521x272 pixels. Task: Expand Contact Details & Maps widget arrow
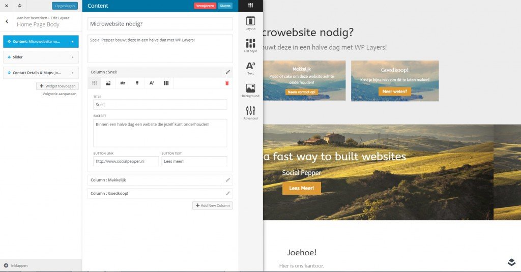72,73
